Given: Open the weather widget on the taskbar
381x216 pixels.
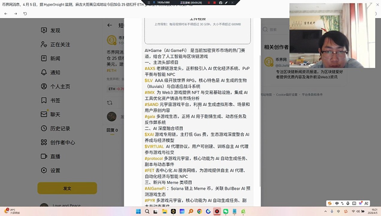Looking at the screenshot, I should (12, 211).
